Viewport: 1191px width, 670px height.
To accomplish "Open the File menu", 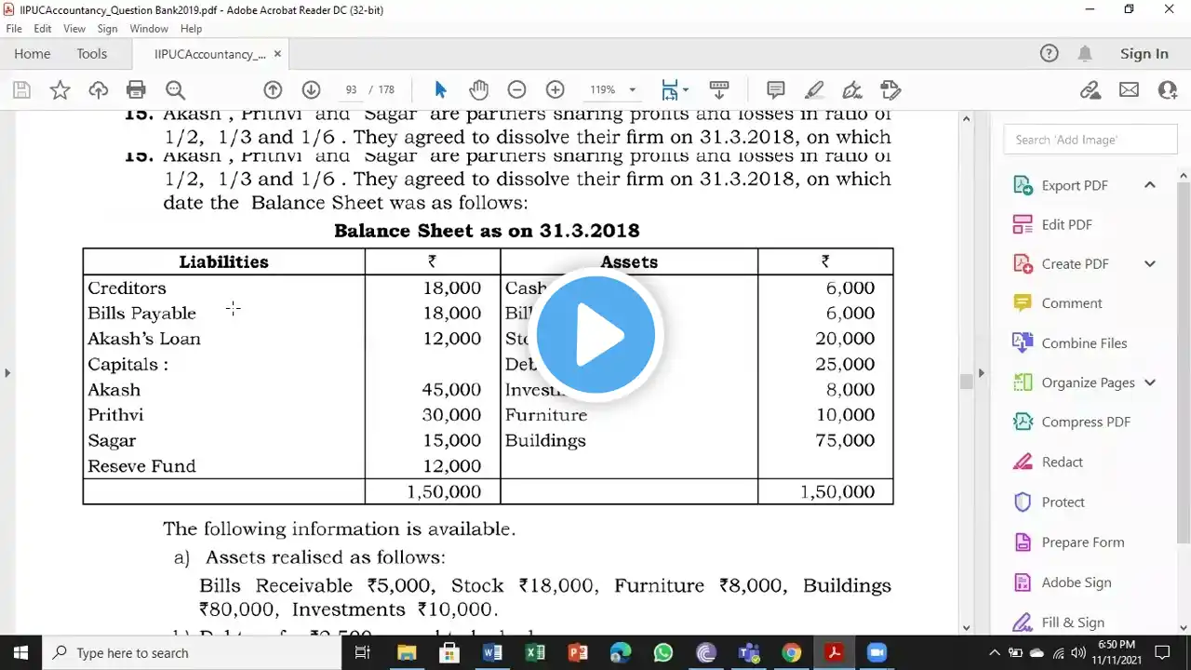I will pos(14,29).
